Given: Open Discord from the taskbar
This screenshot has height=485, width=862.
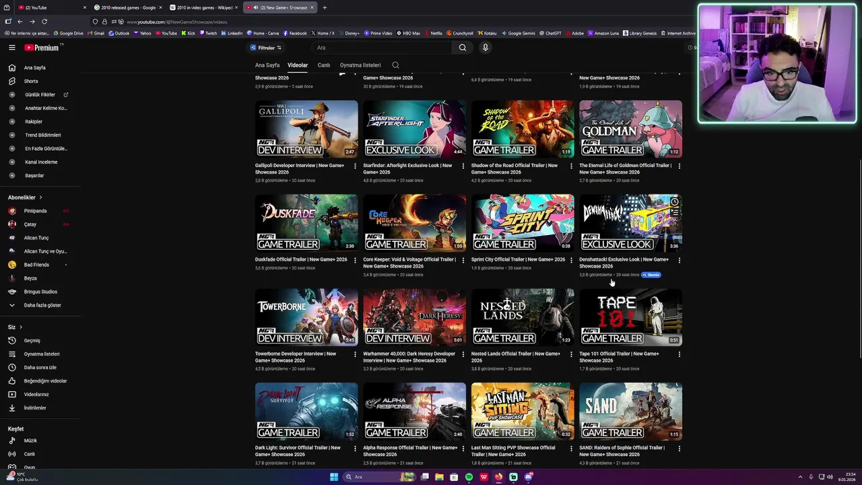Looking at the screenshot, I should pyautogui.click(x=529, y=477).
